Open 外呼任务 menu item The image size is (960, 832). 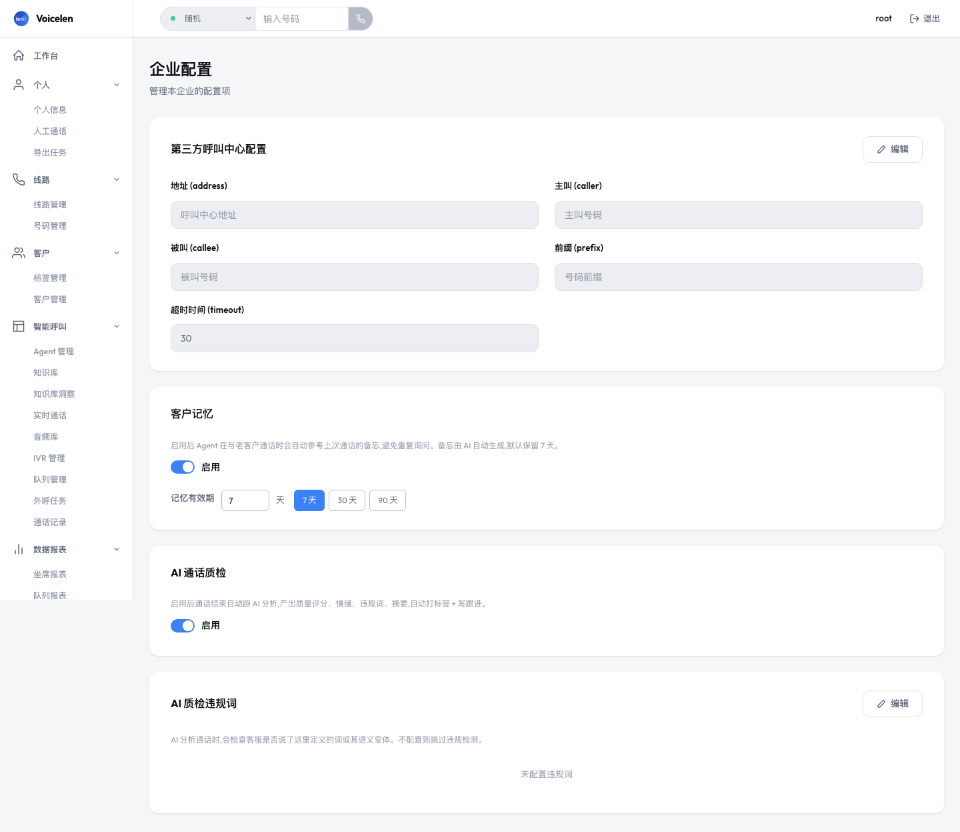click(x=50, y=500)
